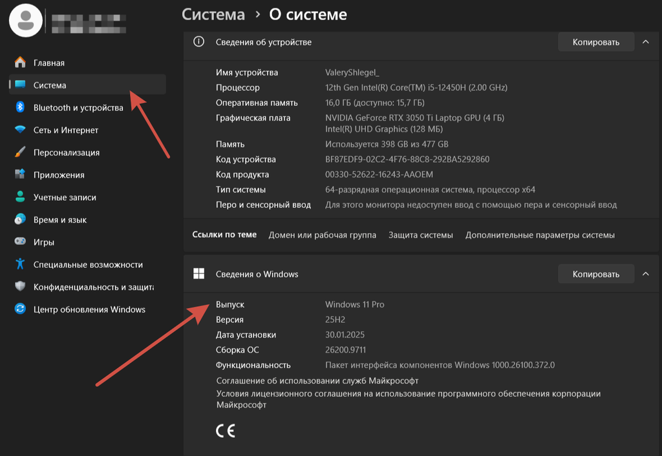Click version value 25H2
Image resolution: width=662 pixels, height=456 pixels.
tap(336, 319)
